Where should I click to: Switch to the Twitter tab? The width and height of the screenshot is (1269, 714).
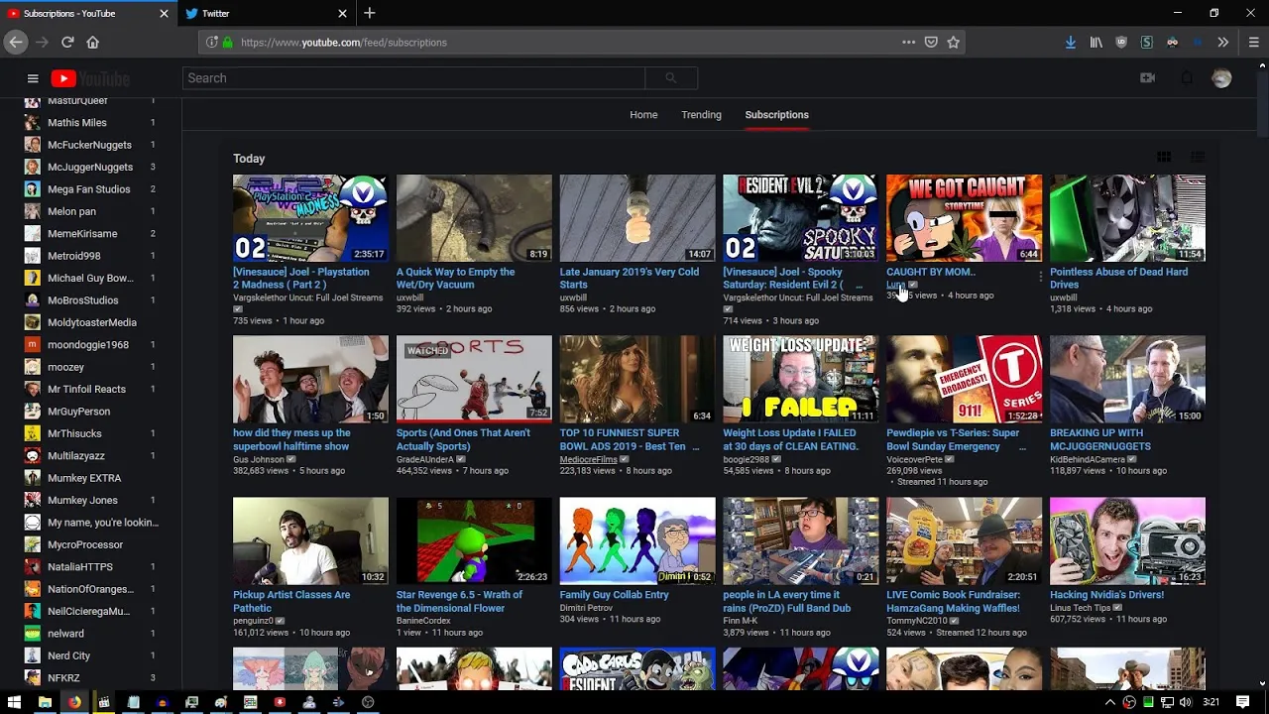pos(266,13)
